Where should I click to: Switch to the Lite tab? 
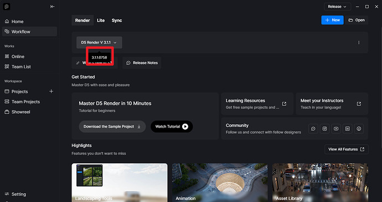coord(101,20)
